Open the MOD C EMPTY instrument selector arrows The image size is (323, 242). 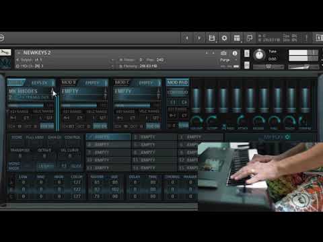coord(158,93)
